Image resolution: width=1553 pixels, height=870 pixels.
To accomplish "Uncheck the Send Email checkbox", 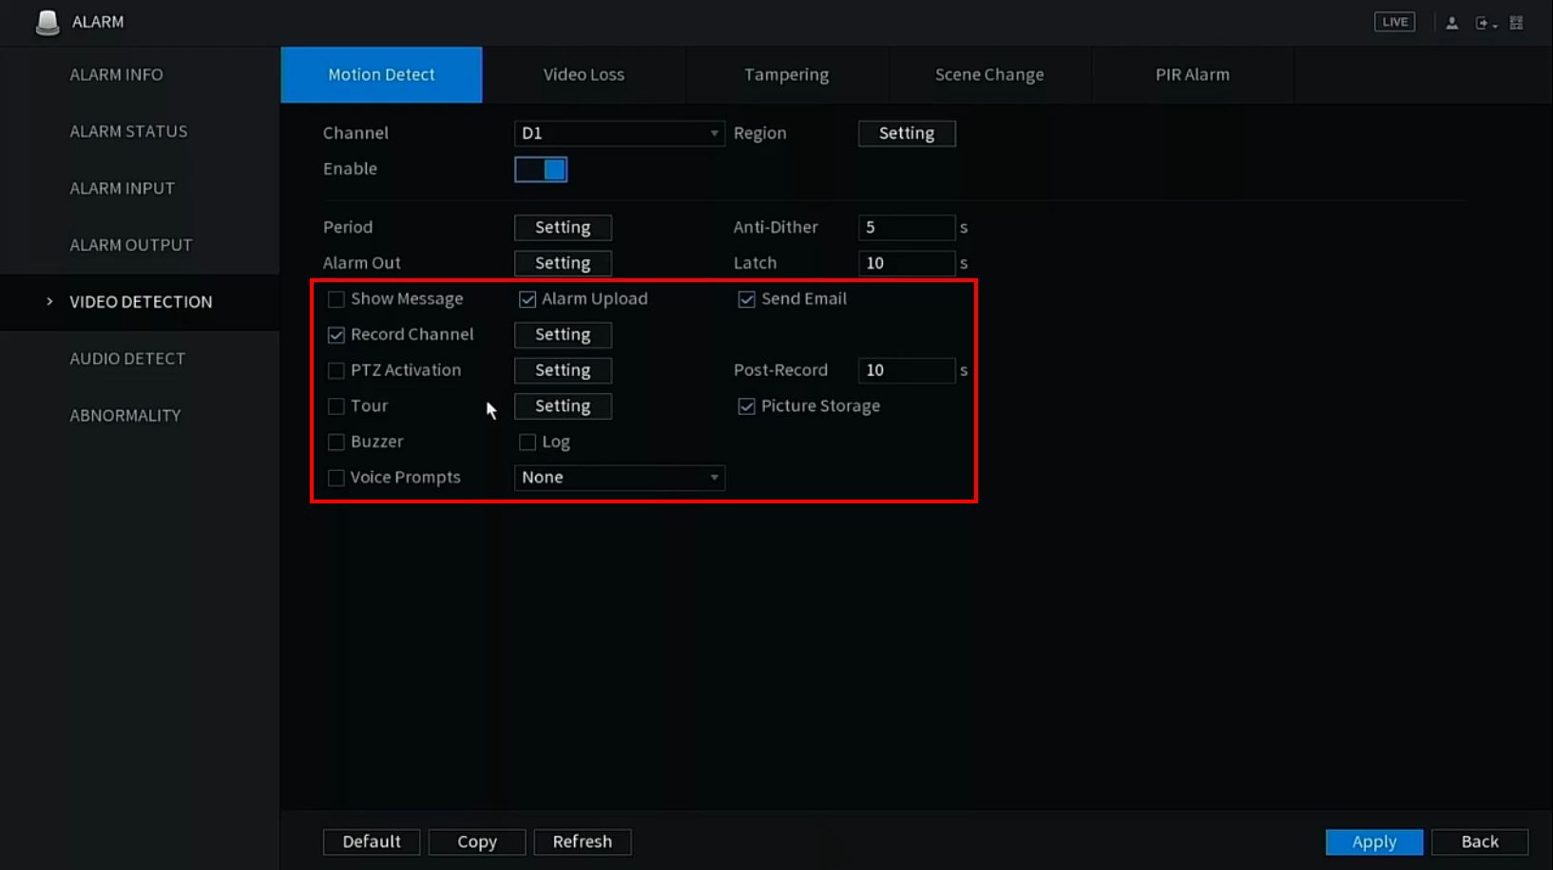I will [x=747, y=299].
